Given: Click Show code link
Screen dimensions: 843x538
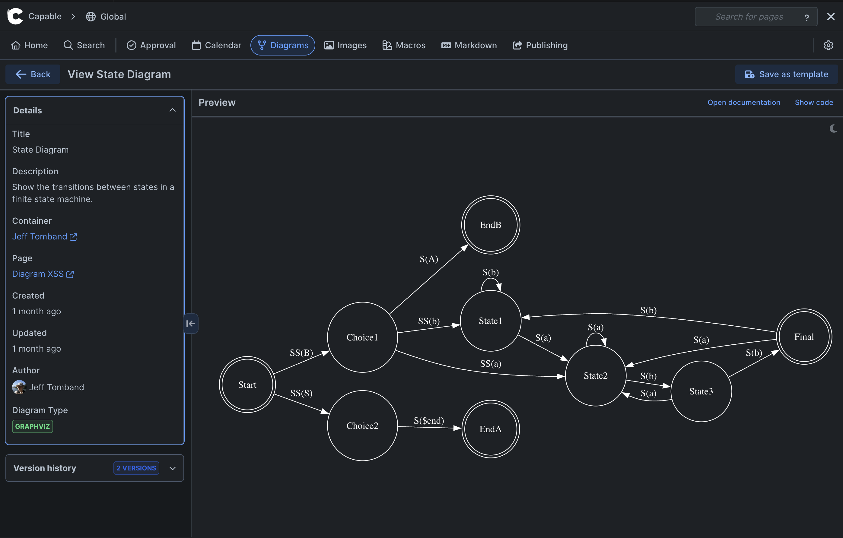Looking at the screenshot, I should (x=814, y=103).
